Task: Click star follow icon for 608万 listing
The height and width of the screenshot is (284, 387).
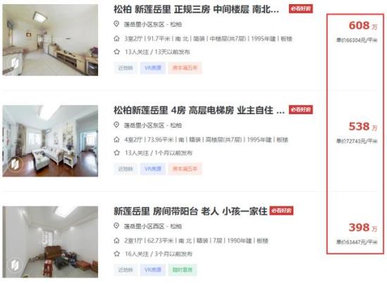Action: (x=117, y=52)
